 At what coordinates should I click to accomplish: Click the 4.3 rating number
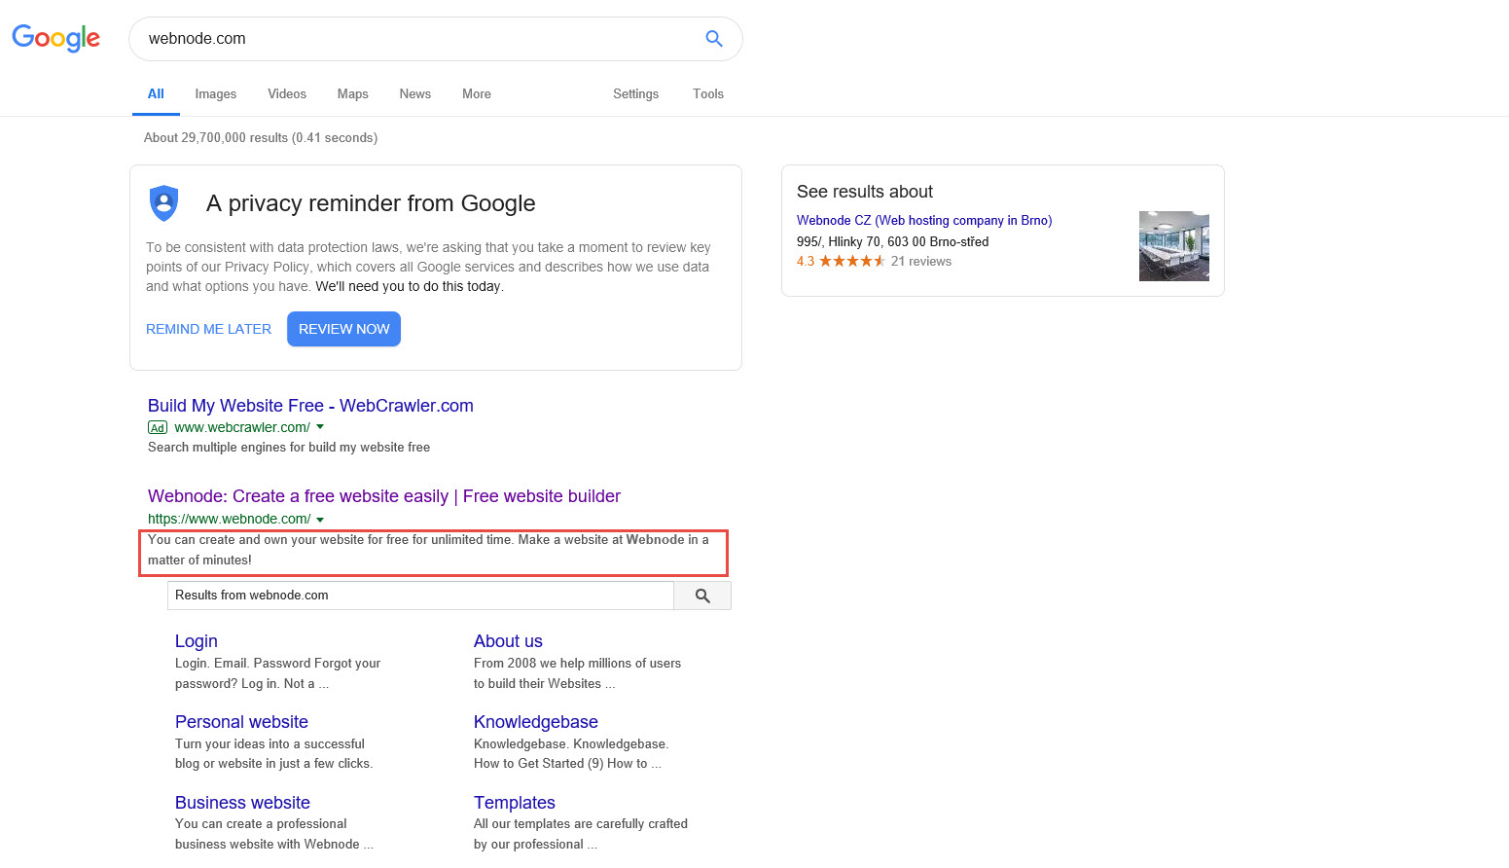click(806, 261)
